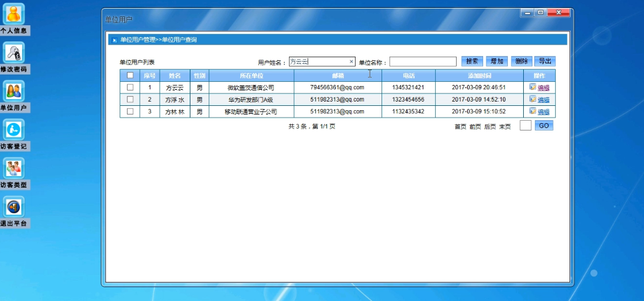Go to 前页 previous page

tap(475, 127)
